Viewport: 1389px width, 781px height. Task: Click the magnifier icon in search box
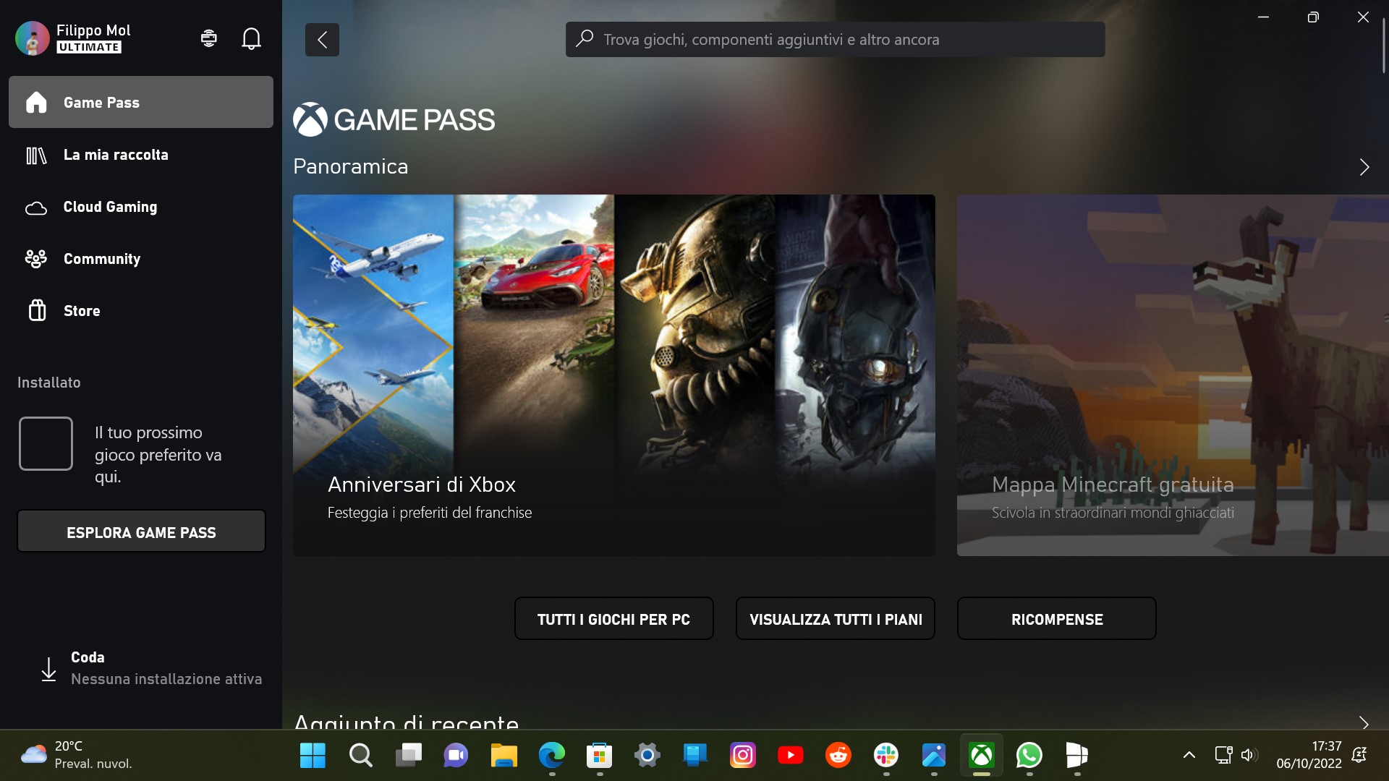(585, 38)
